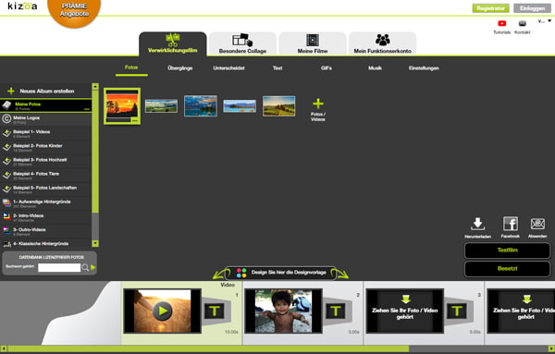Play the video in slide 1

click(163, 311)
